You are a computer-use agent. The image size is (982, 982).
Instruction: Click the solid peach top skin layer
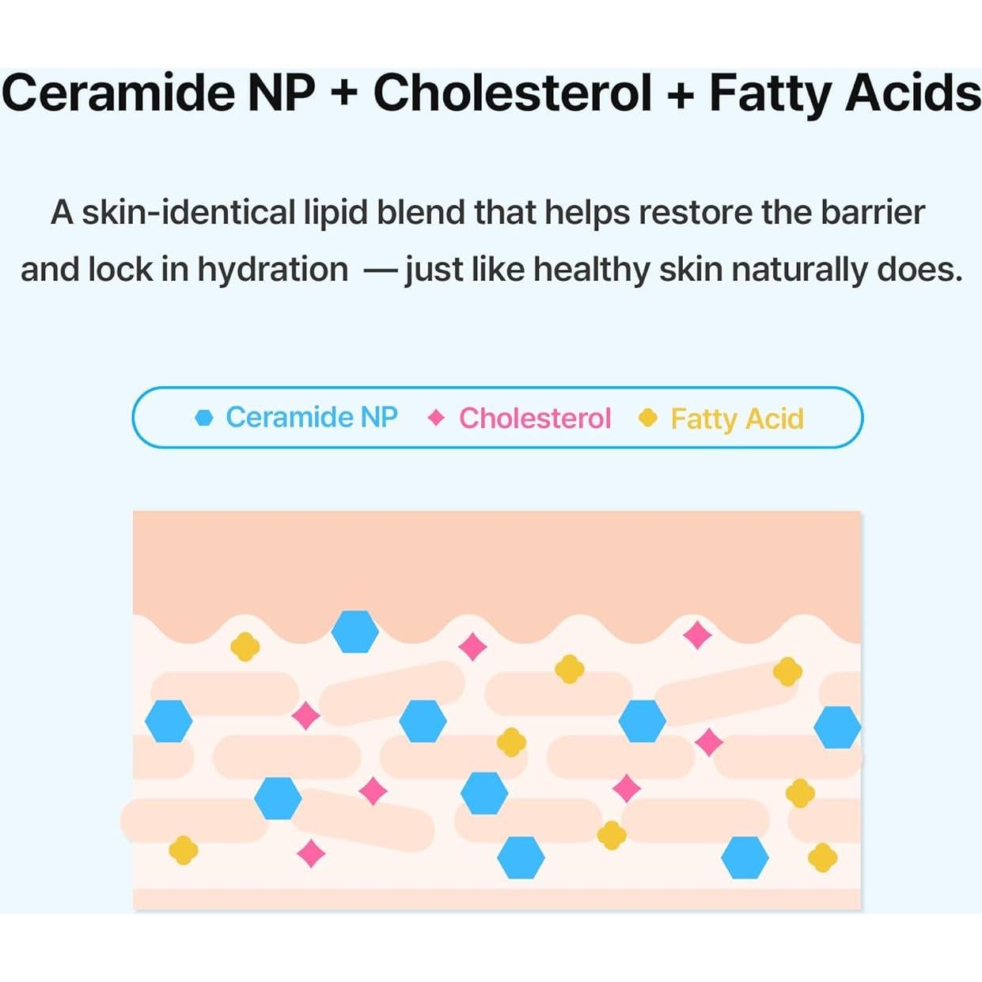pyautogui.click(x=496, y=562)
